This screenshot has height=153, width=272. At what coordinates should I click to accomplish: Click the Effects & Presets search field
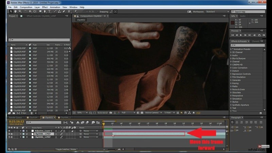coord(248,45)
